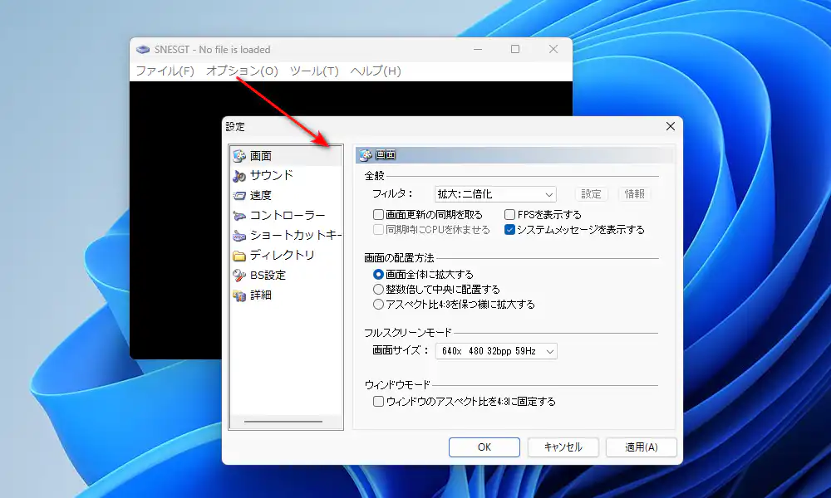Image resolution: width=831 pixels, height=498 pixels.
Task: Uncheck システムメッセージを表示する checkbox
Action: point(510,230)
